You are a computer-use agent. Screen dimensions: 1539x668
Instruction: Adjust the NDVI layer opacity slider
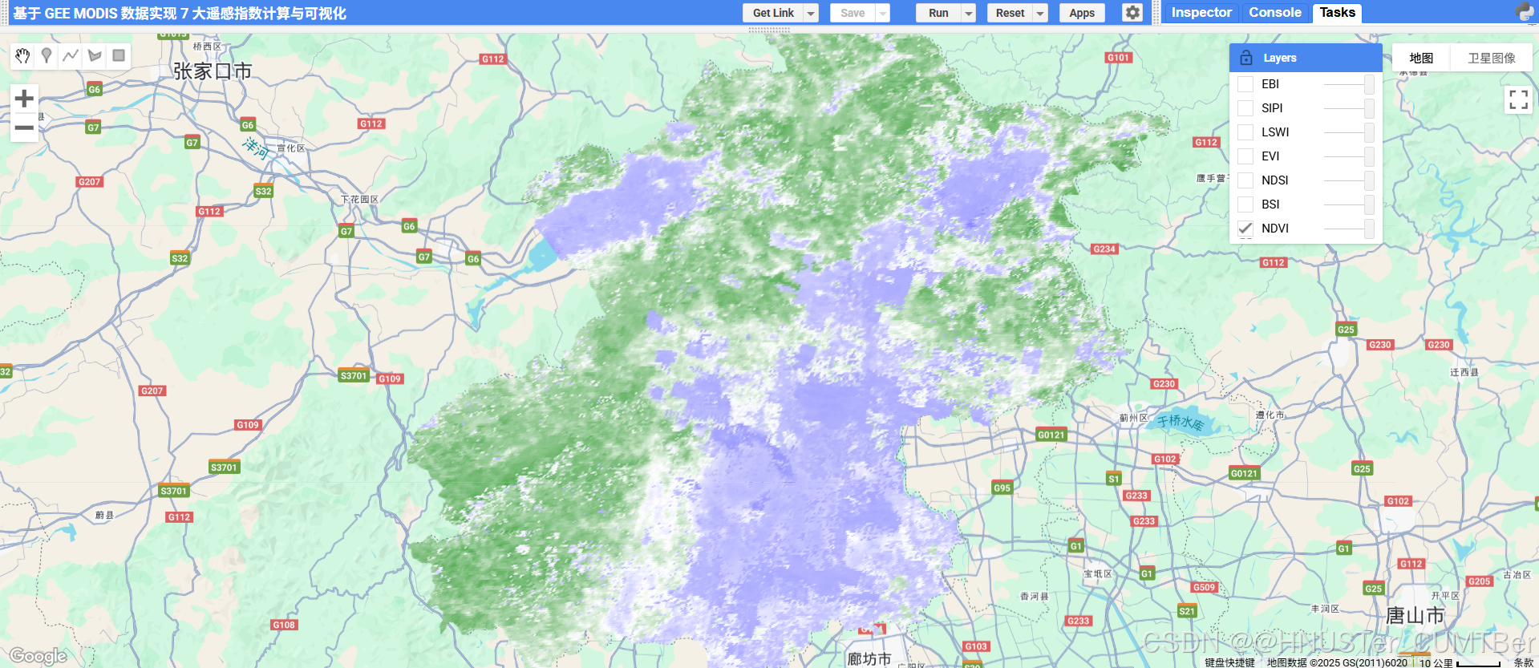(1349, 229)
